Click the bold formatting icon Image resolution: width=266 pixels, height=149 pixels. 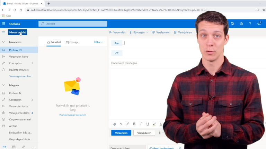click(134, 124)
